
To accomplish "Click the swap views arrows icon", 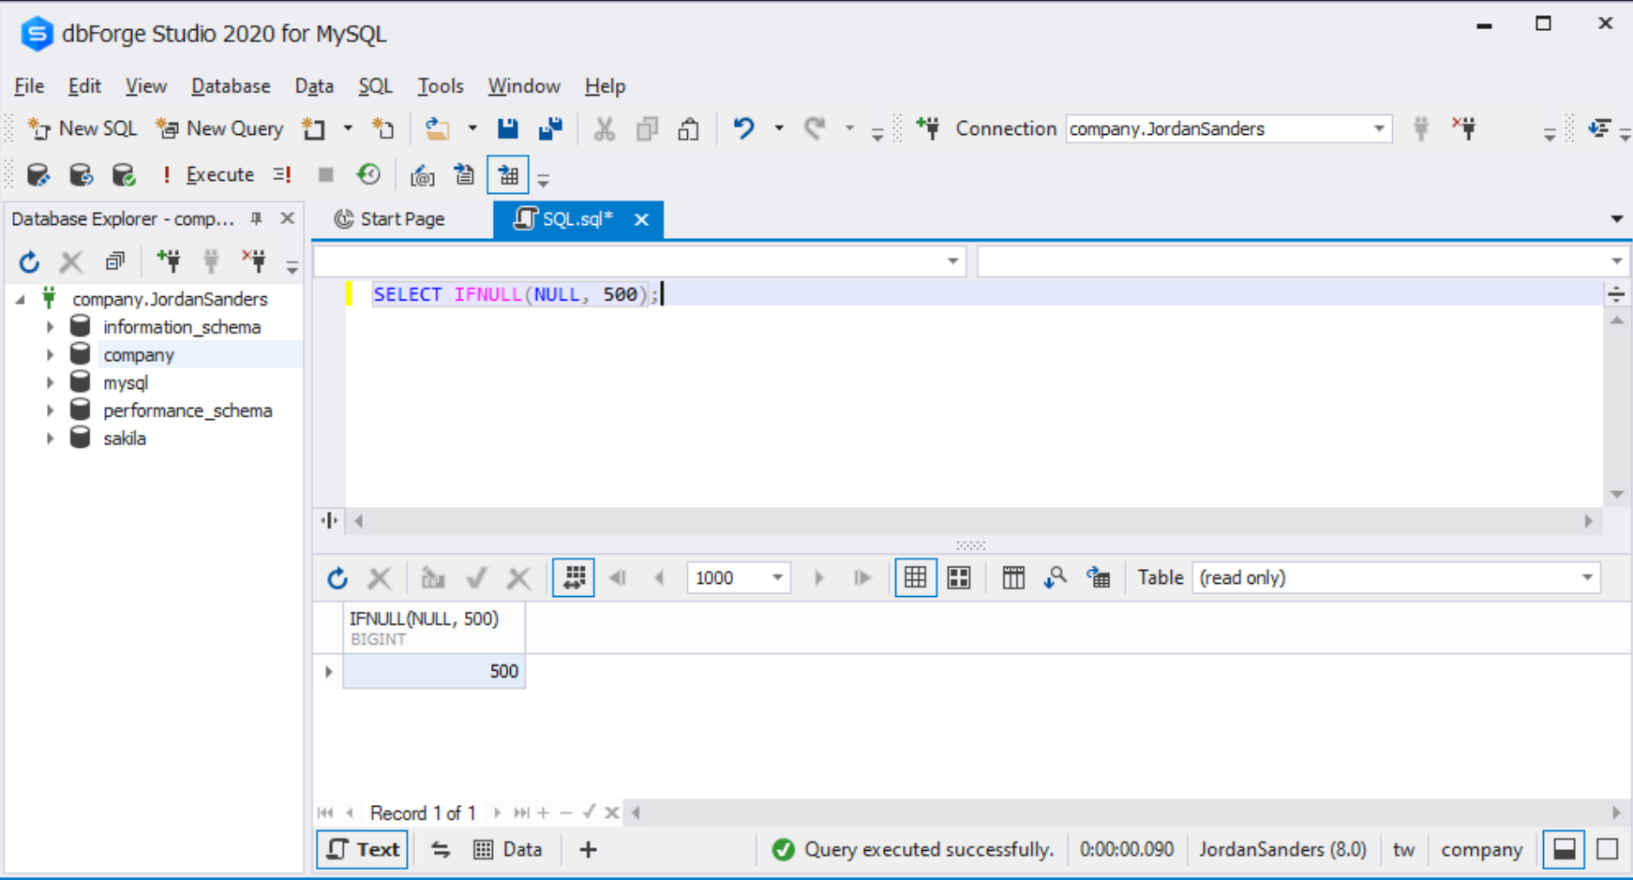I will [441, 850].
